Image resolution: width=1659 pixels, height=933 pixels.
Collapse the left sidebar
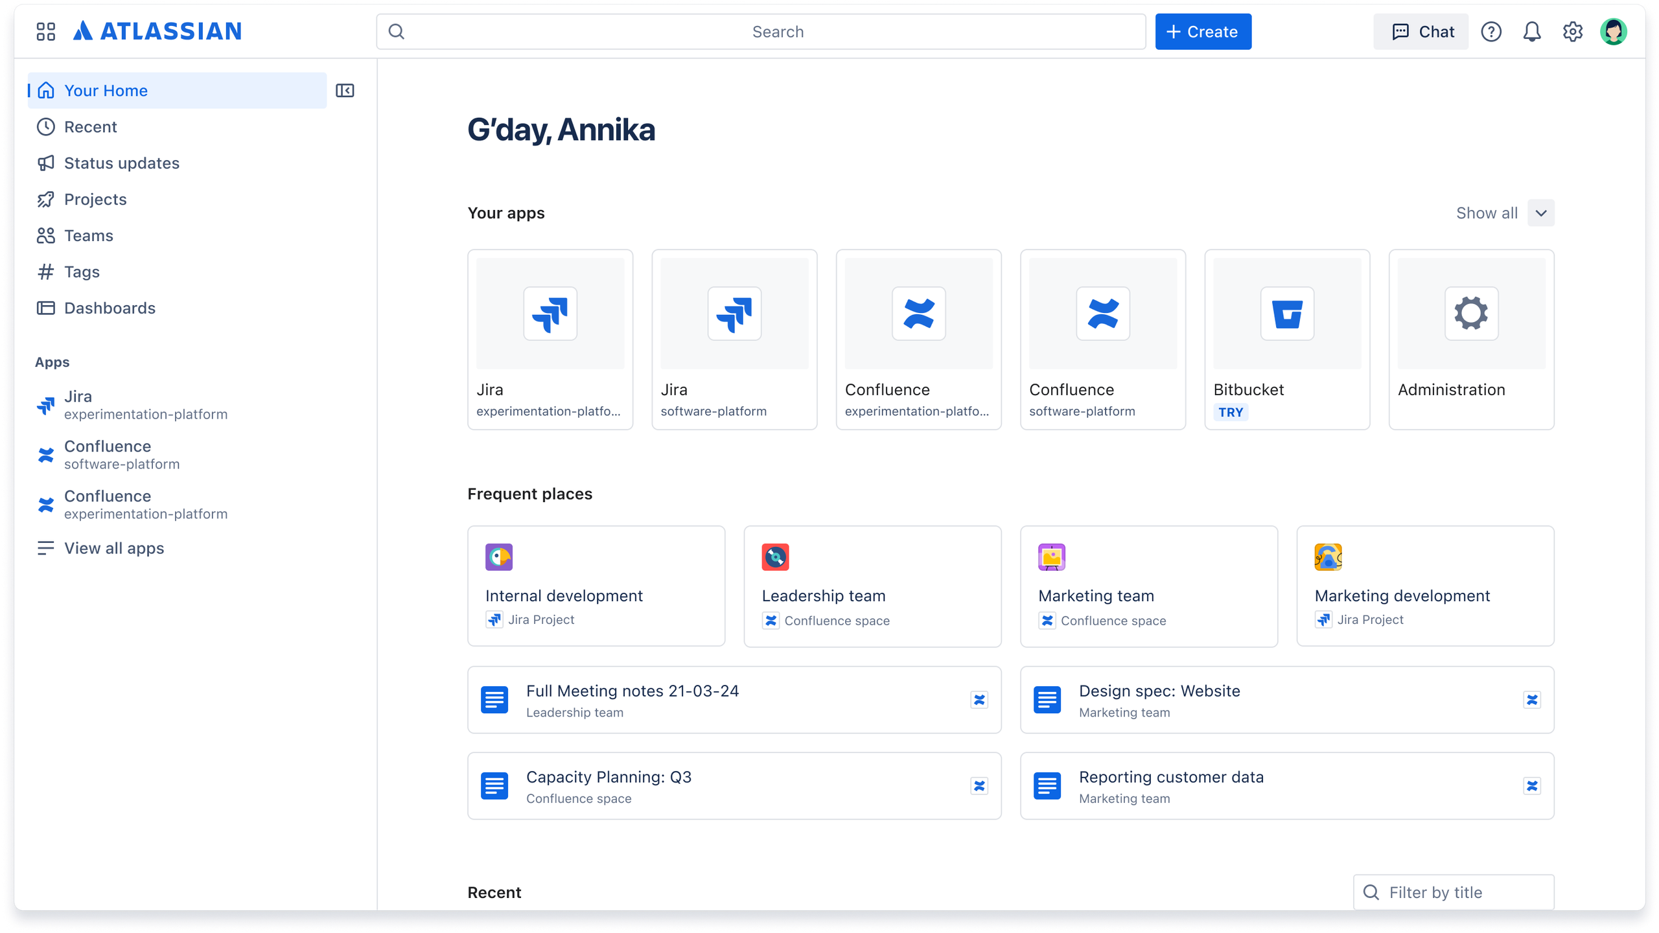[345, 90]
